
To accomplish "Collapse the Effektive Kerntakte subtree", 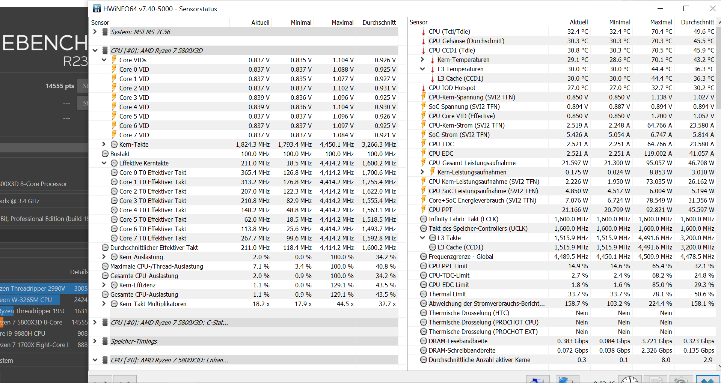I will (104, 163).
